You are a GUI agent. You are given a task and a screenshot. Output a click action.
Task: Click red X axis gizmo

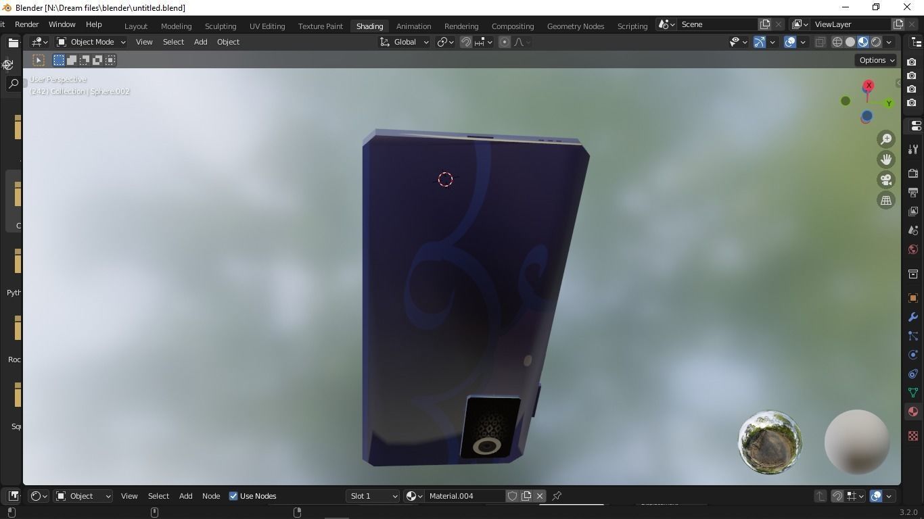pos(869,86)
